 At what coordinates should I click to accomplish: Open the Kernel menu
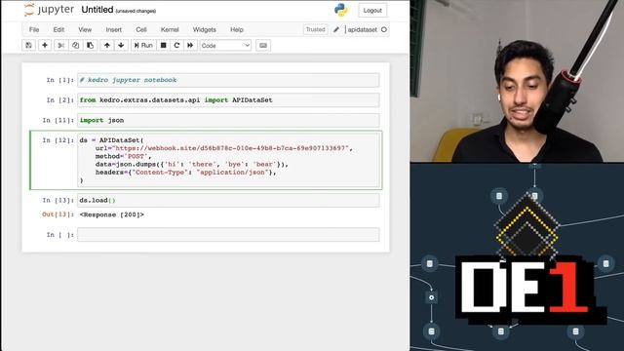170,29
